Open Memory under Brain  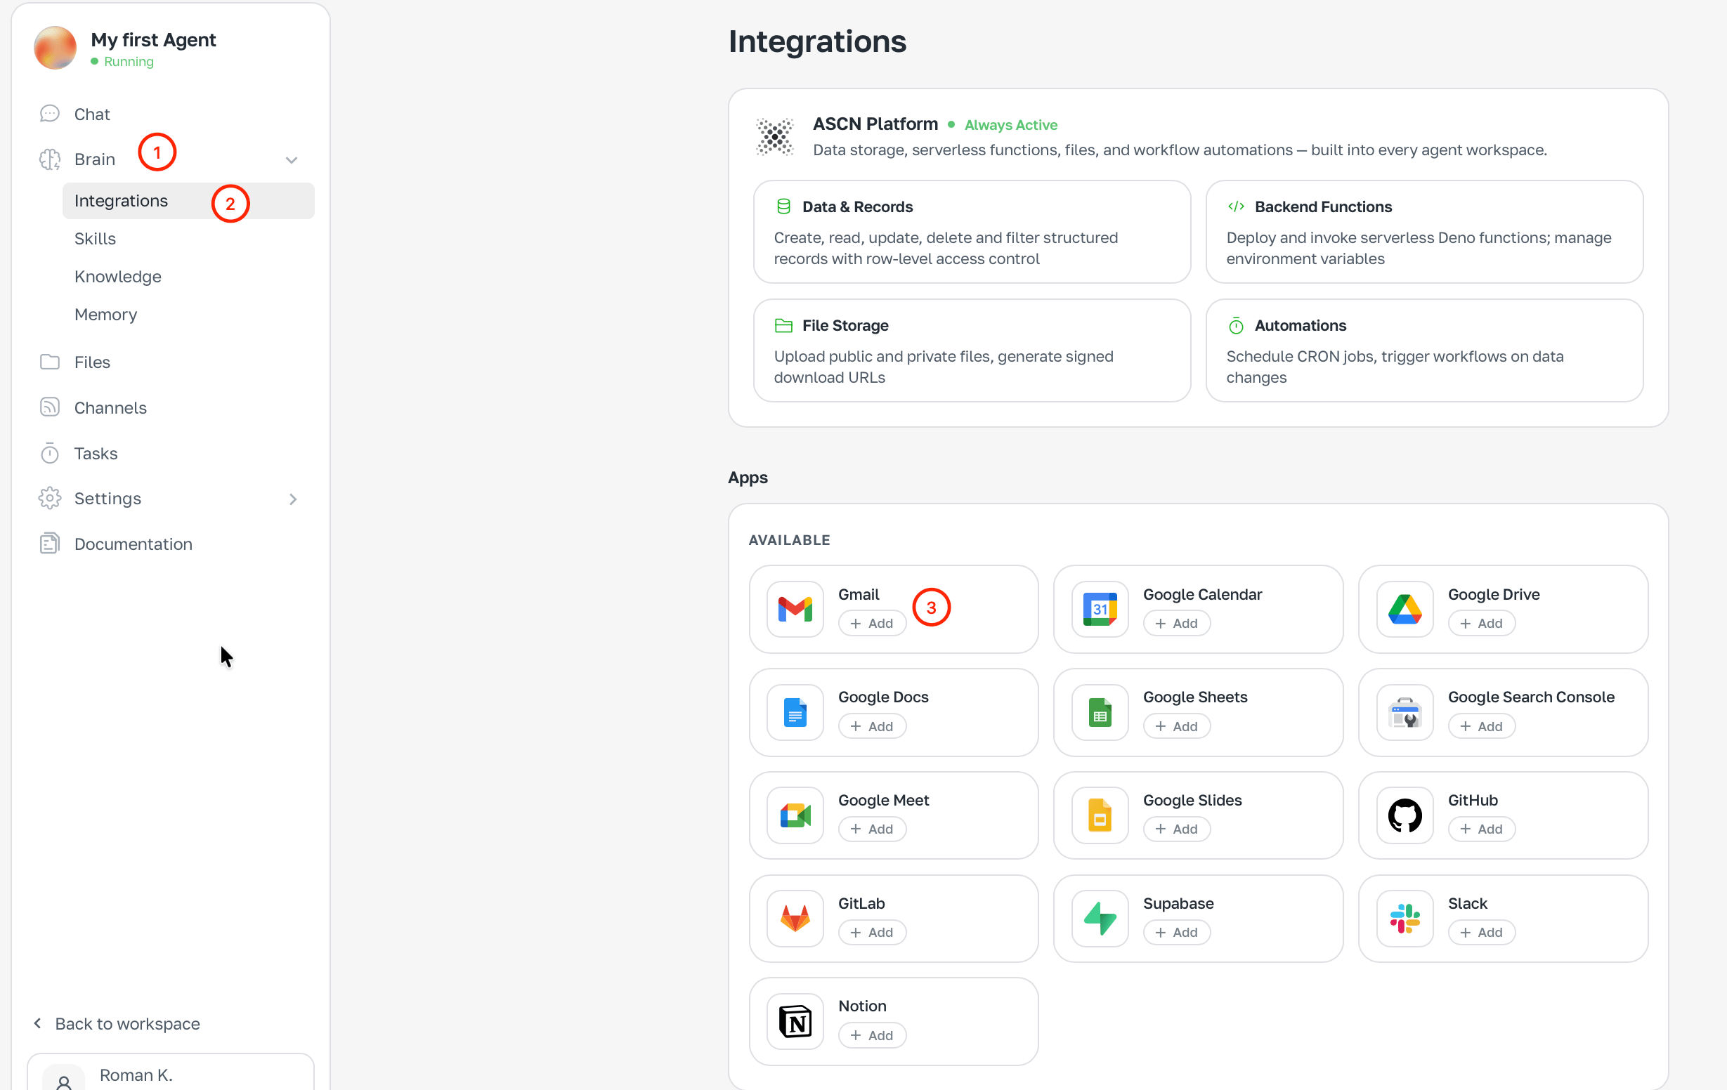tap(105, 315)
